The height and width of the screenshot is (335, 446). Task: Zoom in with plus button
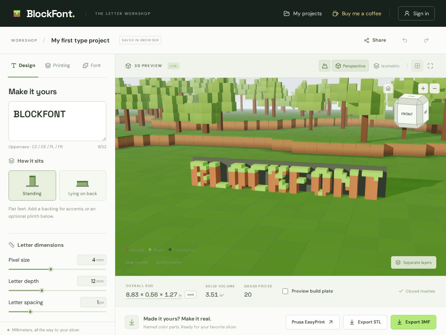click(423, 88)
